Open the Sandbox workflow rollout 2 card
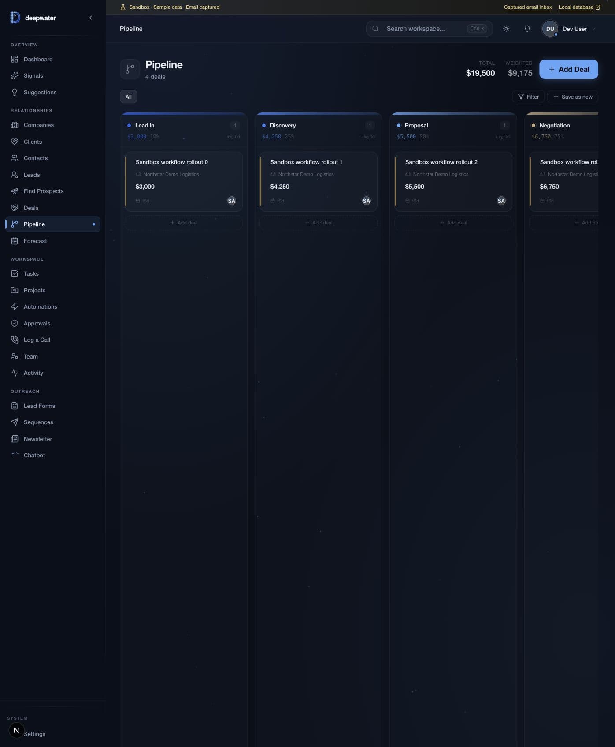This screenshot has height=747, width=615. 453,181
